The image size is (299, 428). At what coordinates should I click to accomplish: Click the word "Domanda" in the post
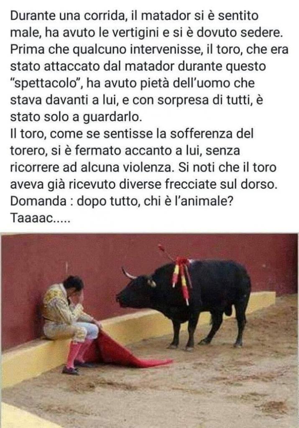click(x=38, y=201)
